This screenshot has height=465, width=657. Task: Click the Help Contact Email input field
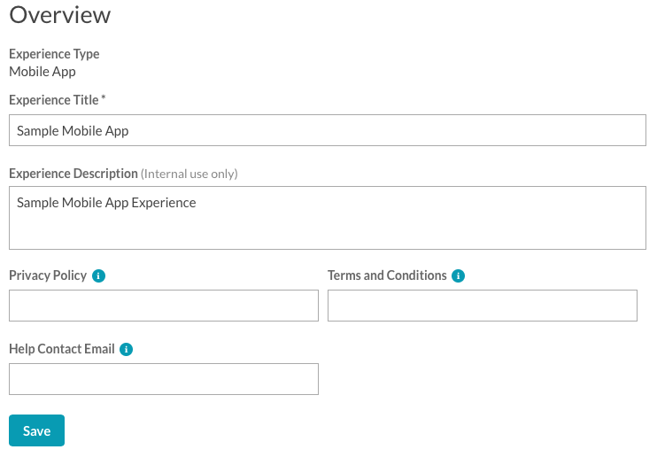point(164,379)
